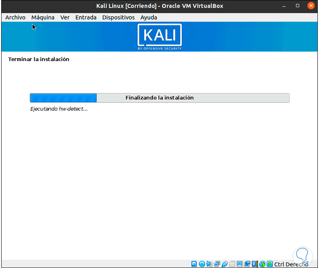This screenshot has height=268, width=319.
Task: Click the optical drive status icon
Action: (202, 264)
